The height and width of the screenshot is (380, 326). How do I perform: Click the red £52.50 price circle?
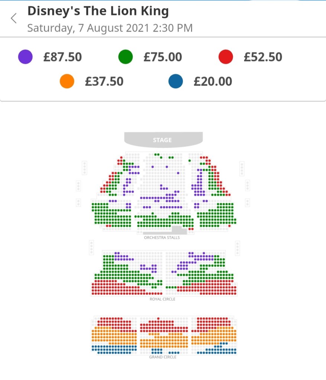(x=226, y=57)
